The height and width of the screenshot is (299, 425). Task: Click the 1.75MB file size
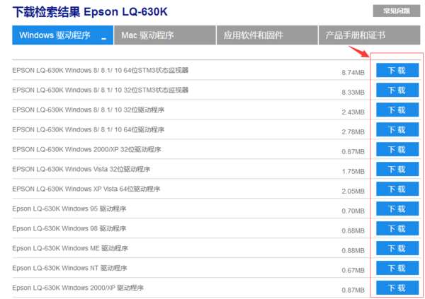coord(353,172)
